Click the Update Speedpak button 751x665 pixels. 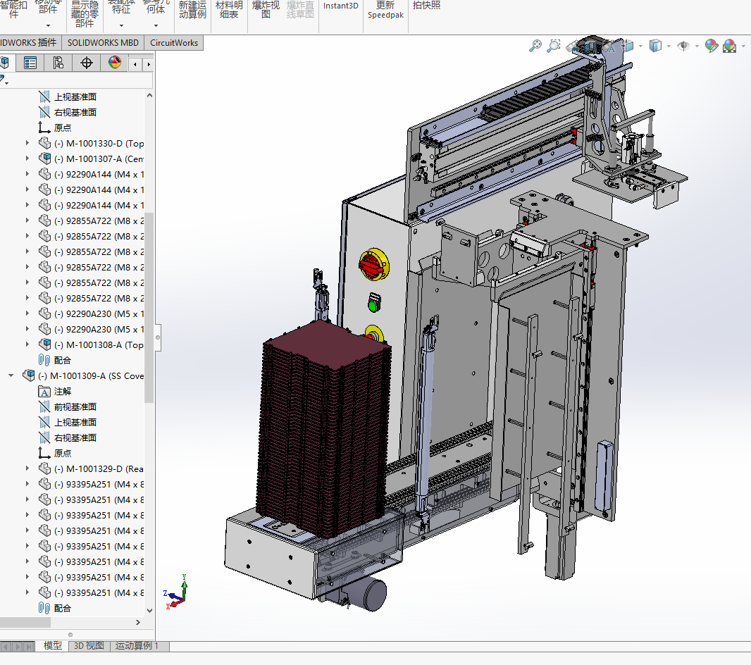coord(385,10)
